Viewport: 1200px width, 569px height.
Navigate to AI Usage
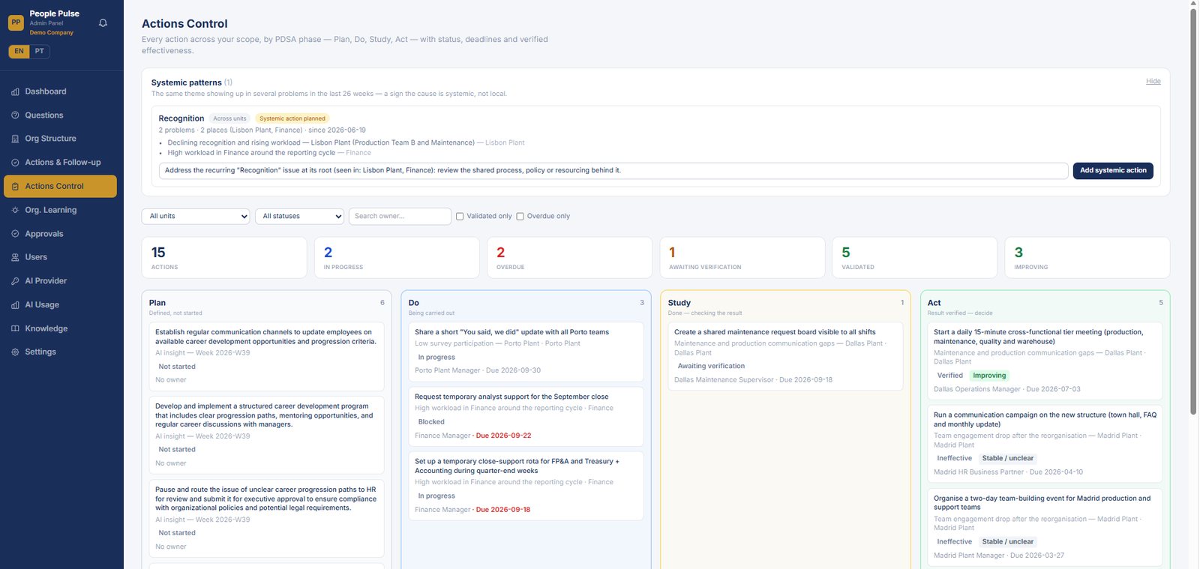tap(60, 305)
